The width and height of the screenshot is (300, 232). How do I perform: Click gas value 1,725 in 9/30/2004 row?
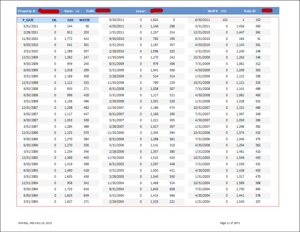click(68, 189)
